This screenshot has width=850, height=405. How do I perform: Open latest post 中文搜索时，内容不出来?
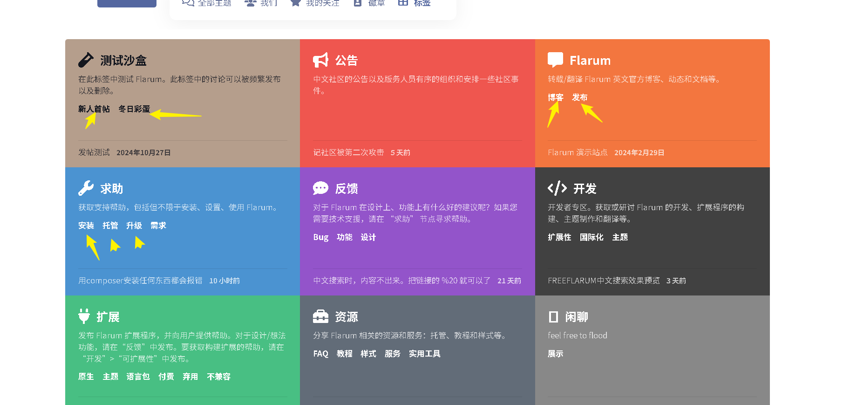[x=402, y=281]
